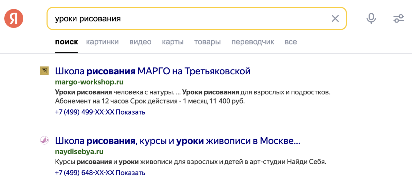Screen dimensions: 412x183
Task: Switch to the картинки tab
Action: point(102,42)
